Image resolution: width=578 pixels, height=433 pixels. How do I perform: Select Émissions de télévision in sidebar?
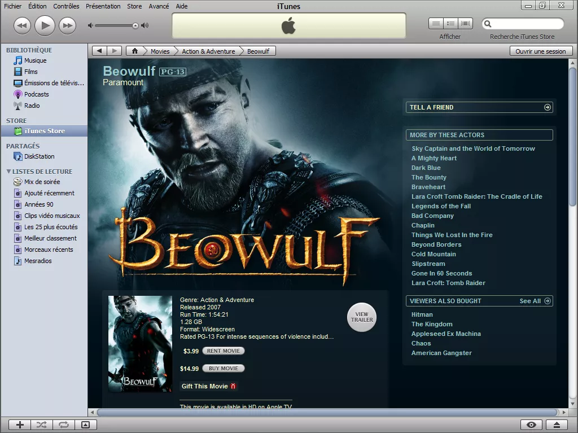point(44,83)
